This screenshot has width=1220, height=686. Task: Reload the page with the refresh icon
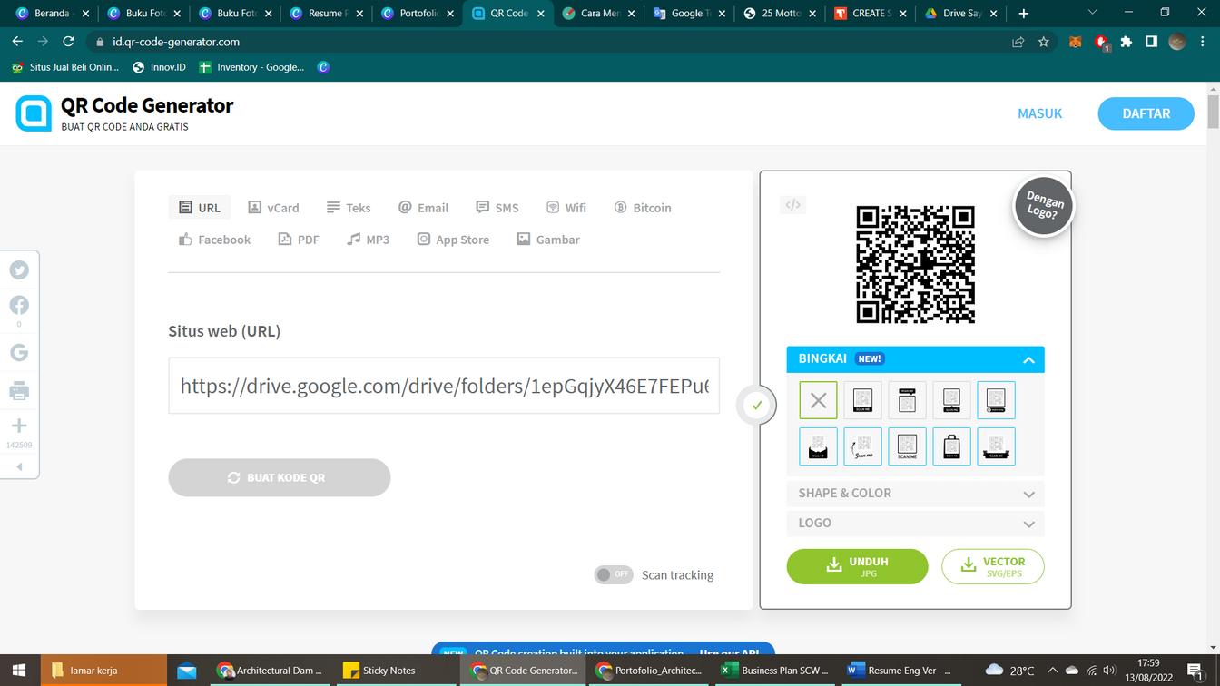(x=68, y=42)
